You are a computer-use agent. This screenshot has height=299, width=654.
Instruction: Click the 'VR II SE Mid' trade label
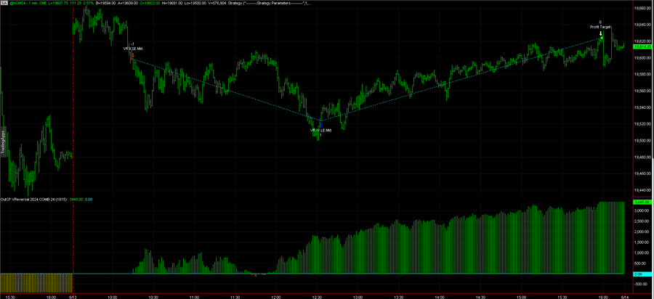tap(133, 49)
